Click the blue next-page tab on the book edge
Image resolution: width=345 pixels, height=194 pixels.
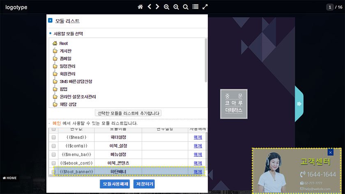299,104
